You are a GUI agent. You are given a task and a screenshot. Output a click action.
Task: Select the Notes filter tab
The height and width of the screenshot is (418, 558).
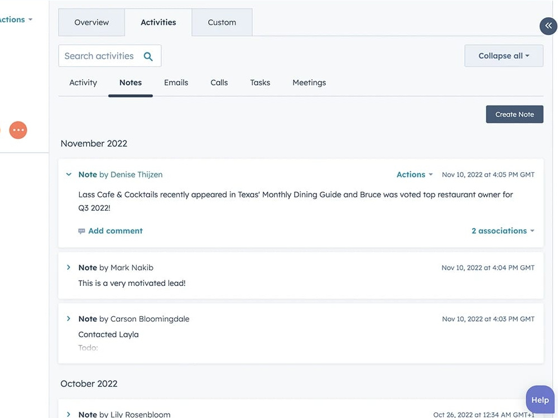point(131,82)
